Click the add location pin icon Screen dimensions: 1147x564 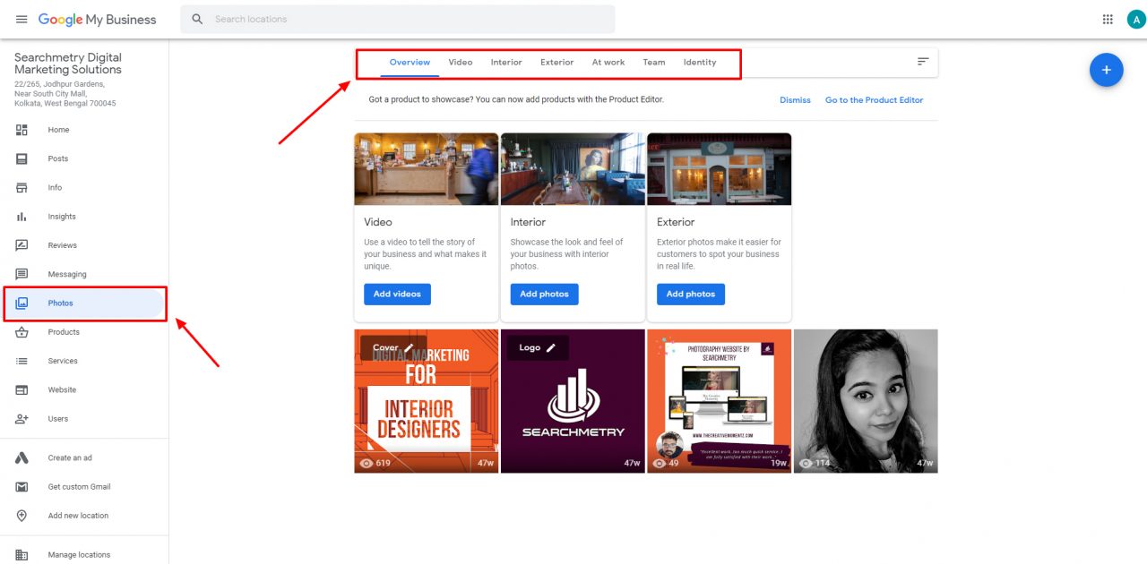(22, 516)
